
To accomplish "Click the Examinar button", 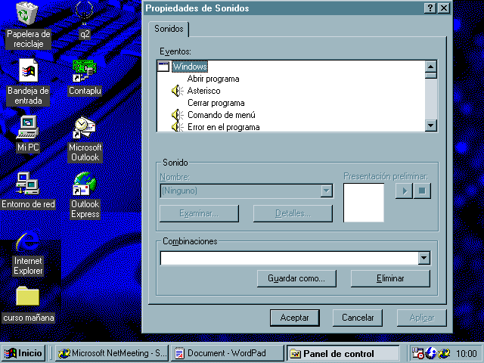I will coord(199,213).
